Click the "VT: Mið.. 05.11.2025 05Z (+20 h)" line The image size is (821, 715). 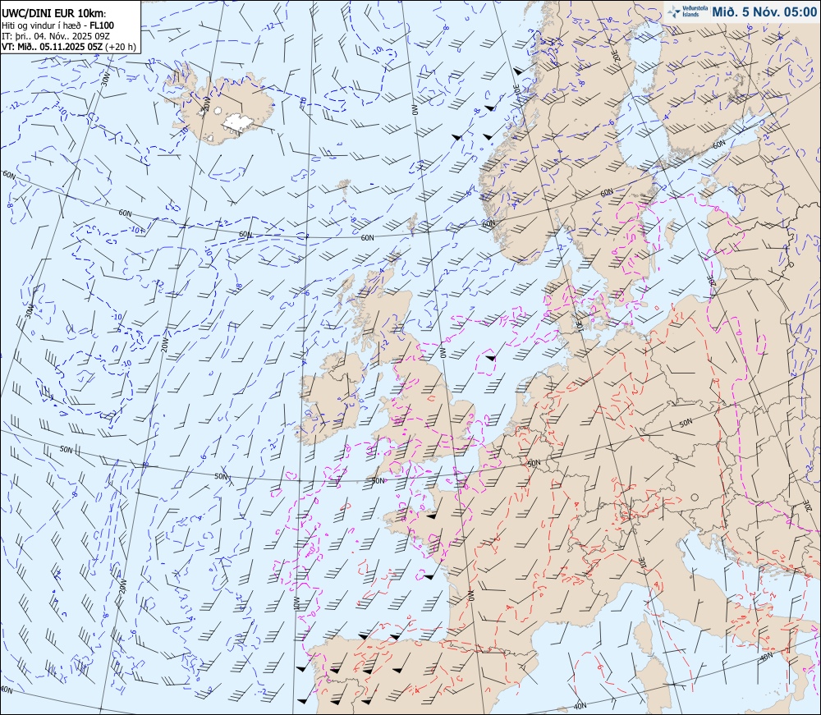tap(69, 47)
